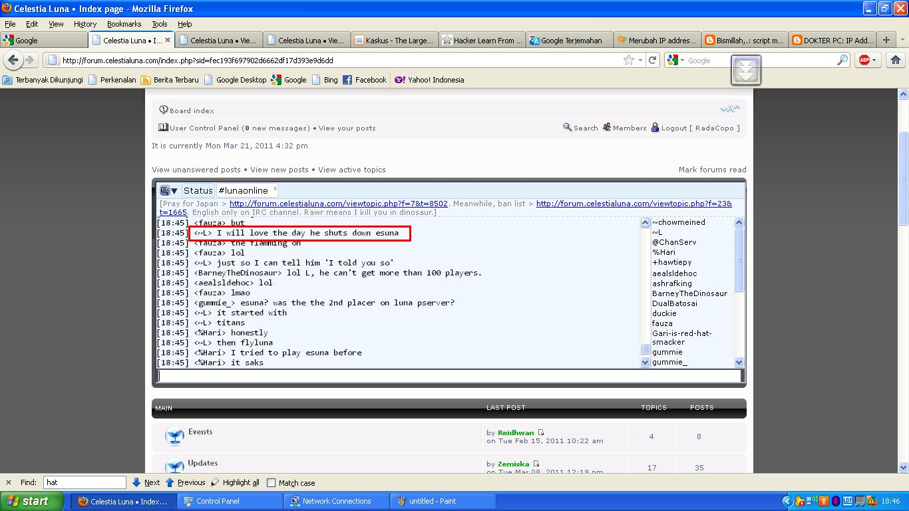Bookmark this page with the star icon

[x=629, y=60]
